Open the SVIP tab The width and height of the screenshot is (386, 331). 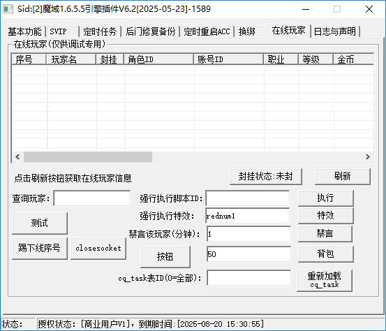point(63,31)
